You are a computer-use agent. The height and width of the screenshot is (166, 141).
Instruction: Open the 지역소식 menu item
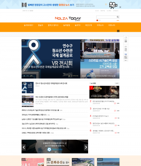click(x=100, y=25)
